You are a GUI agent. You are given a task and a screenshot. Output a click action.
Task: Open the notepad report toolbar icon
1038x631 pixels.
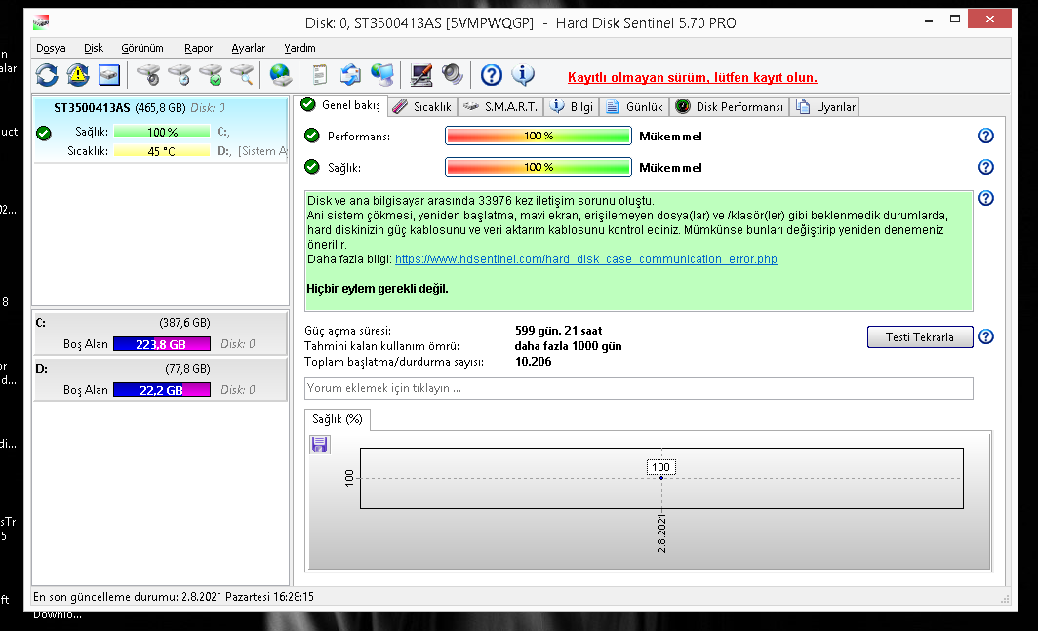click(320, 75)
